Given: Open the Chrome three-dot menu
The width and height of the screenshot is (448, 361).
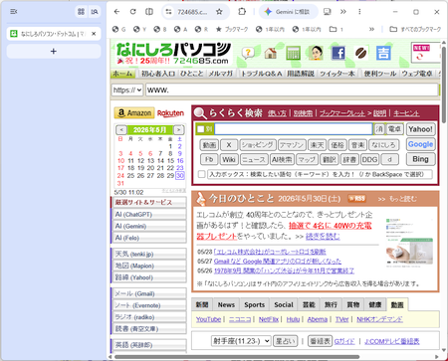Looking at the screenshot, I should (359, 12).
